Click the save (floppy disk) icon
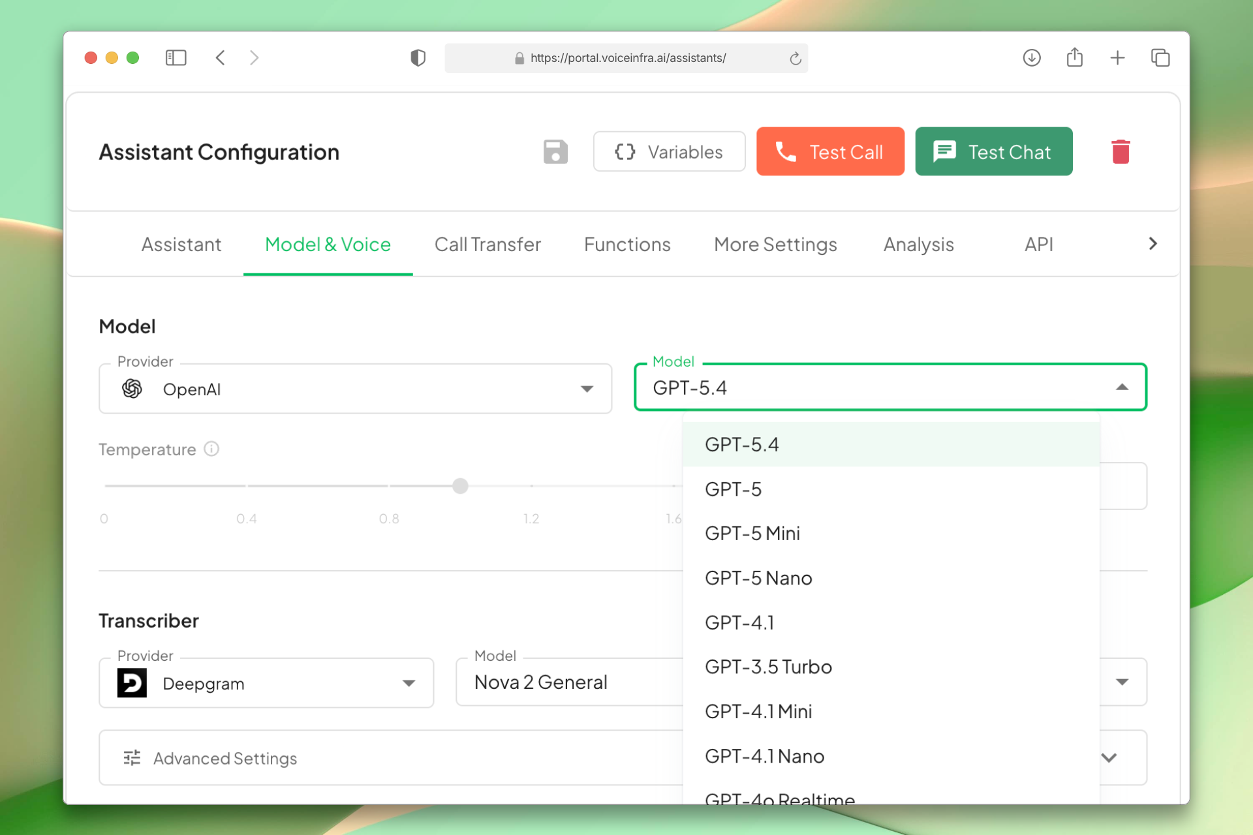 point(555,152)
